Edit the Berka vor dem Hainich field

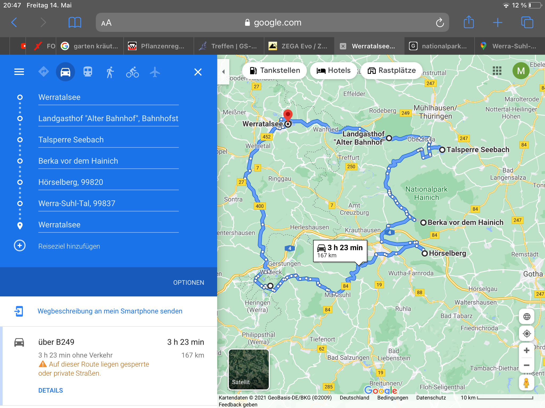coord(109,161)
